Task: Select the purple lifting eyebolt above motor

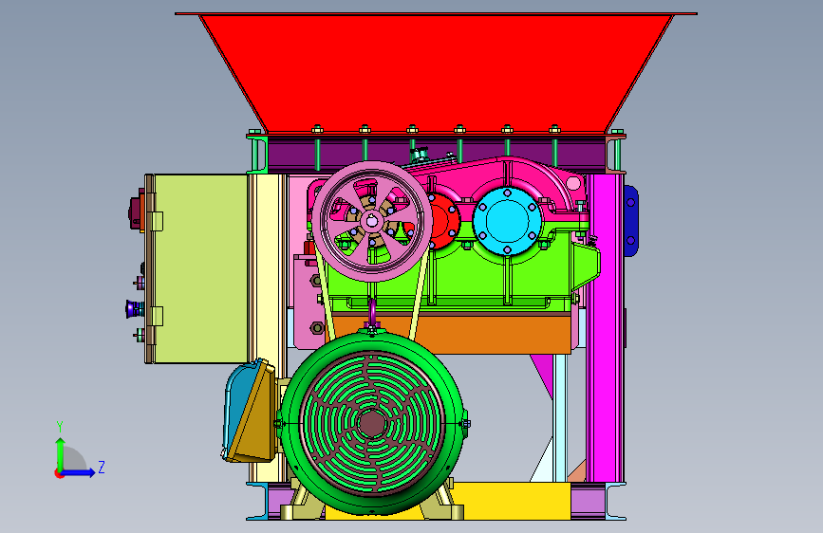Action: click(x=372, y=314)
